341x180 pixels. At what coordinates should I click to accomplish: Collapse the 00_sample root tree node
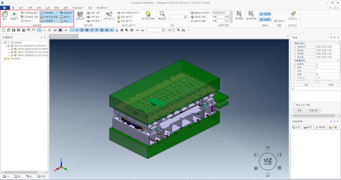(x=3, y=43)
